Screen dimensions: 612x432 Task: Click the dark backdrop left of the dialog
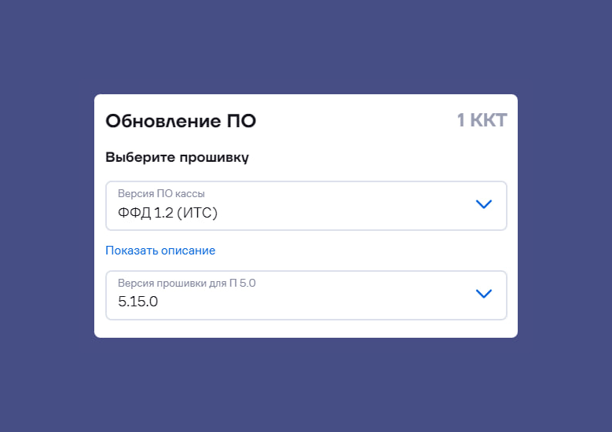(47, 216)
